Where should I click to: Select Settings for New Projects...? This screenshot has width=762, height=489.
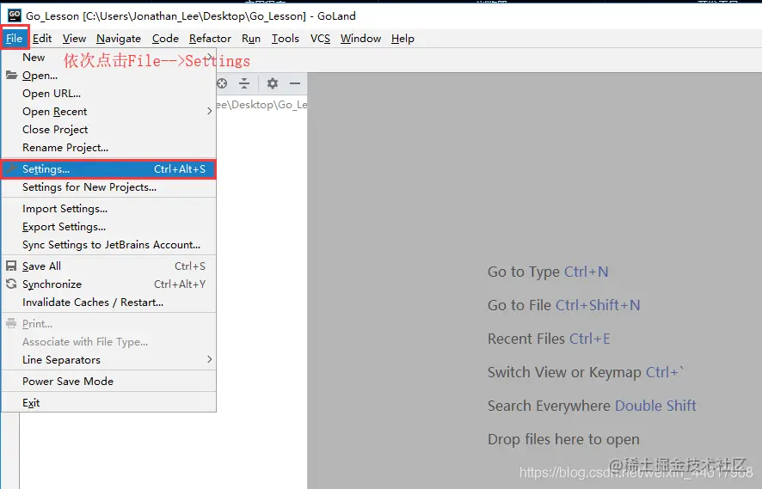(109, 187)
